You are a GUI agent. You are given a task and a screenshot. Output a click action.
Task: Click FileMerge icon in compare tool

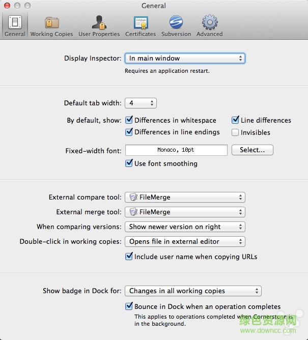click(x=133, y=197)
